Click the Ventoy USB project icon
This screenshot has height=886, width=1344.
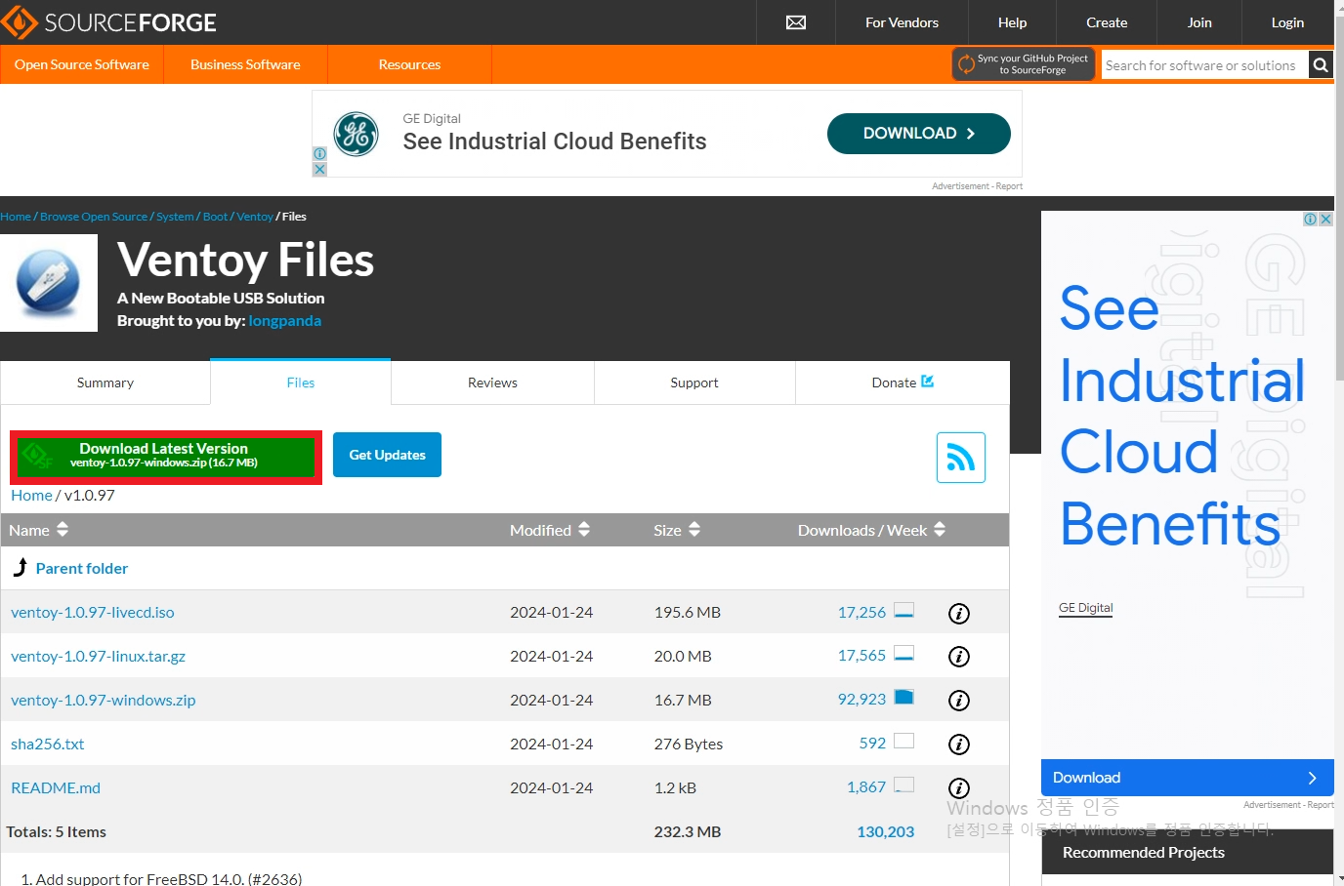click(48, 283)
